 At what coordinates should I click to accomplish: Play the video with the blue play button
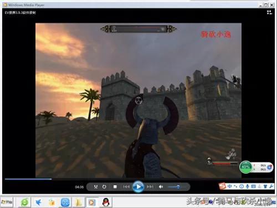138,187
